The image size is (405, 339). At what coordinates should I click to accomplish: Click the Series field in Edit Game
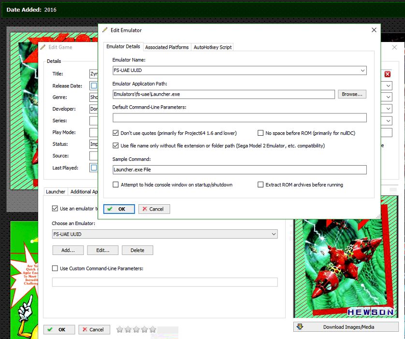[x=94, y=120]
